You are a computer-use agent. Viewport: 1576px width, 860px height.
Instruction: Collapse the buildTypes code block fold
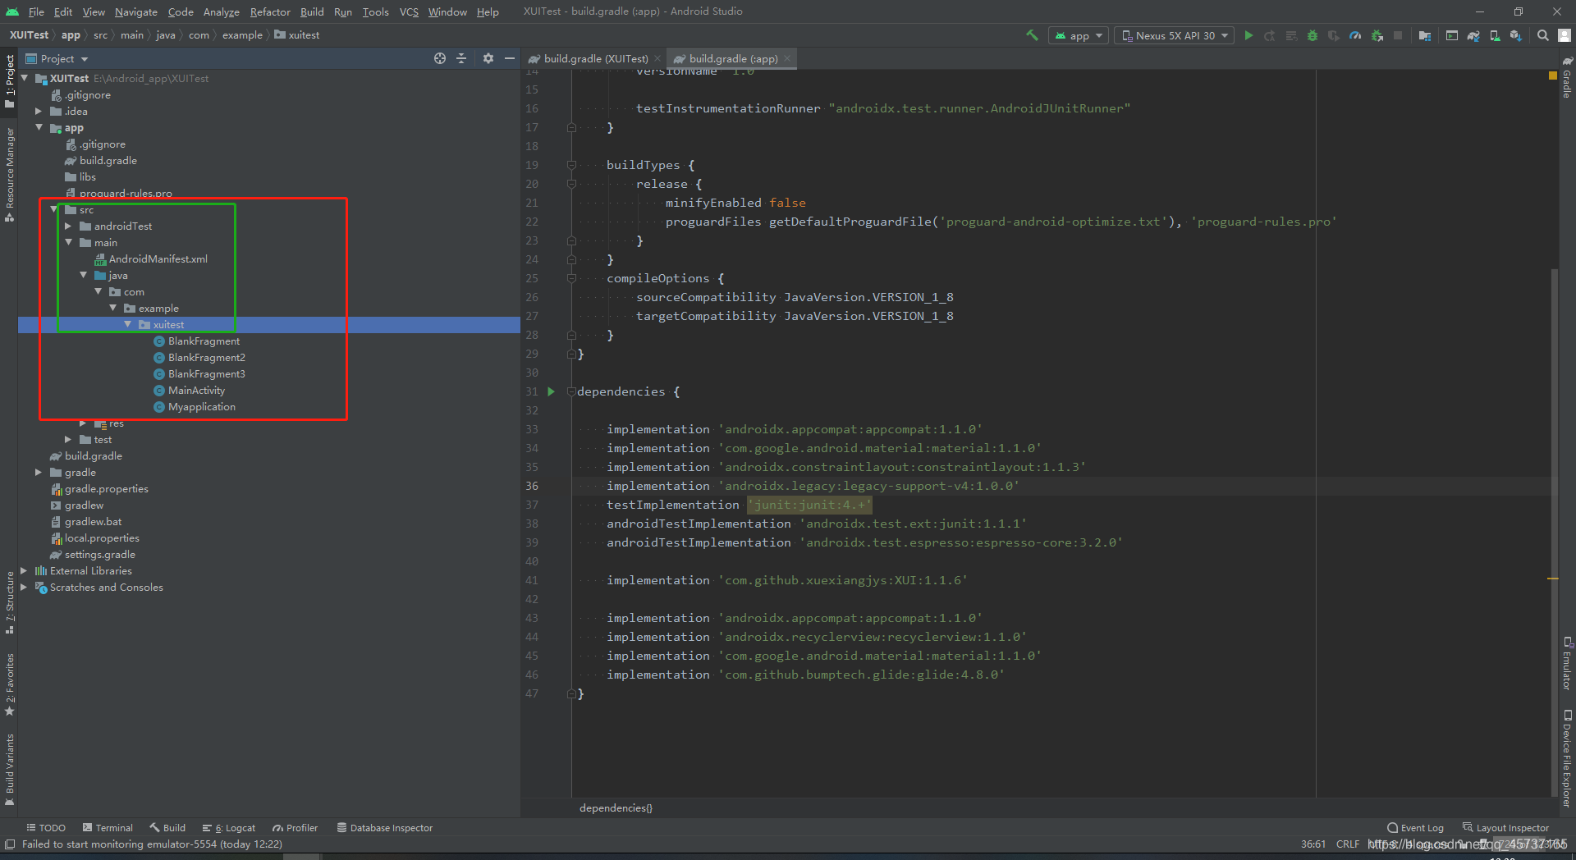coord(571,165)
